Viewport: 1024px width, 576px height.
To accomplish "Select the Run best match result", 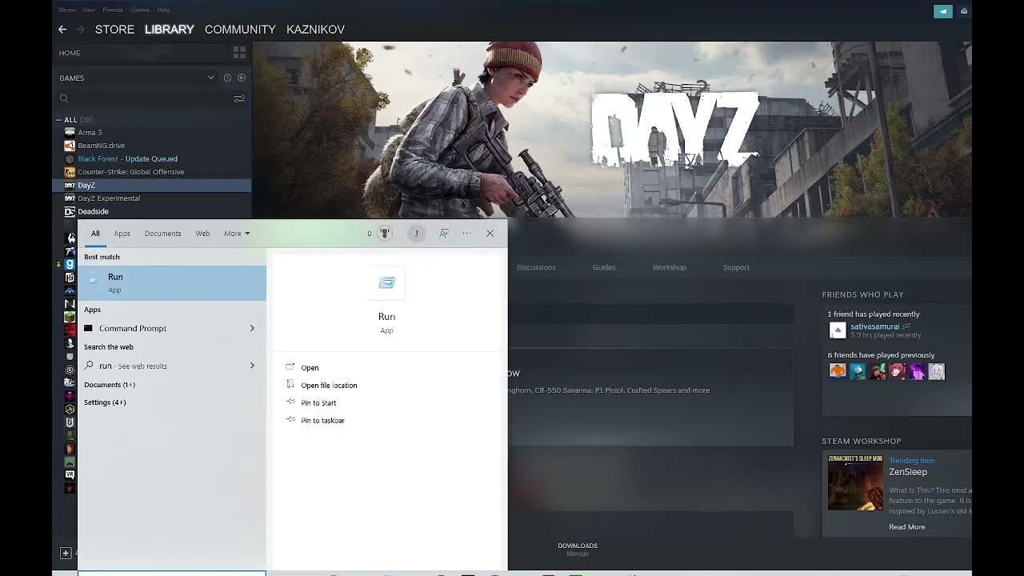I will click(172, 283).
